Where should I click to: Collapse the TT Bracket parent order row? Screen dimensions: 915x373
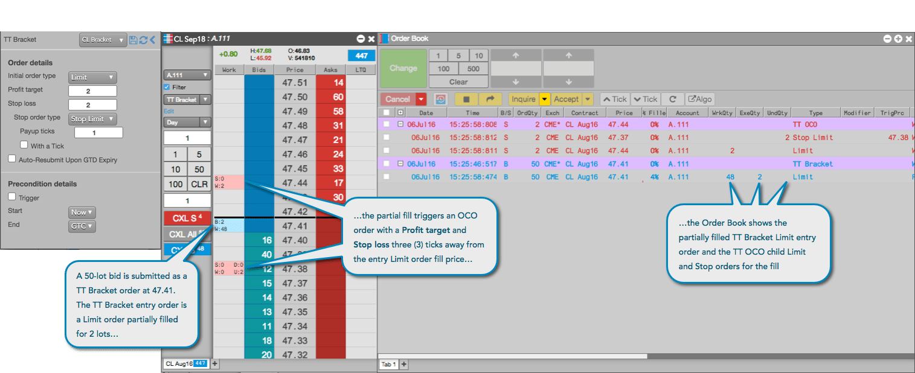400,164
